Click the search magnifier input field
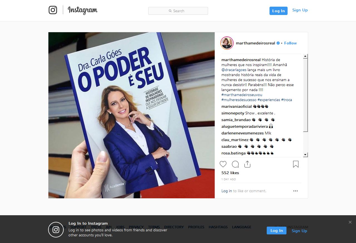Viewport: 356px width, 243px height. click(x=178, y=11)
